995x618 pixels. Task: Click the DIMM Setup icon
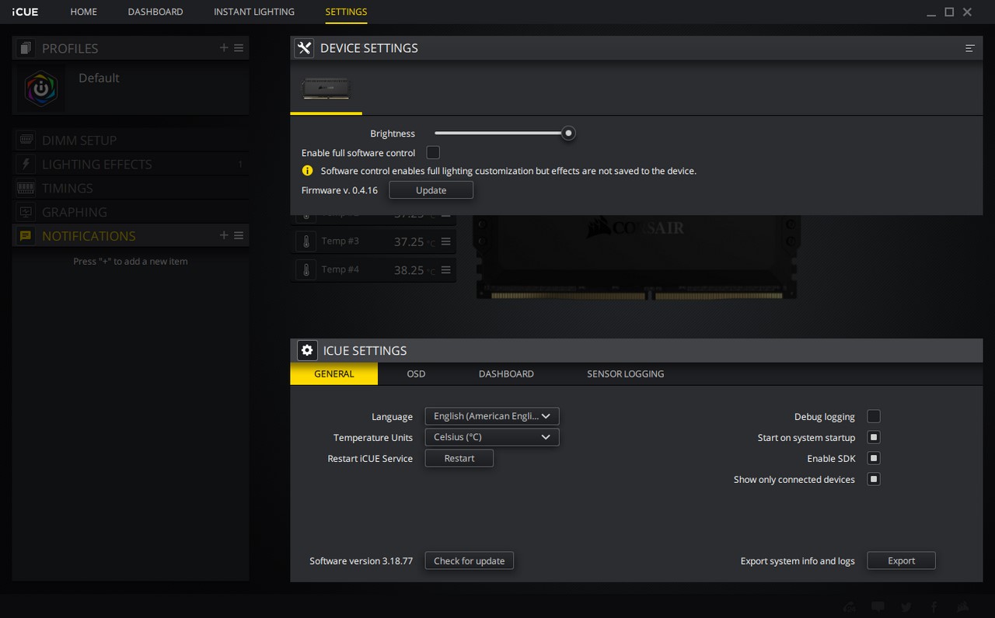(x=26, y=141)
